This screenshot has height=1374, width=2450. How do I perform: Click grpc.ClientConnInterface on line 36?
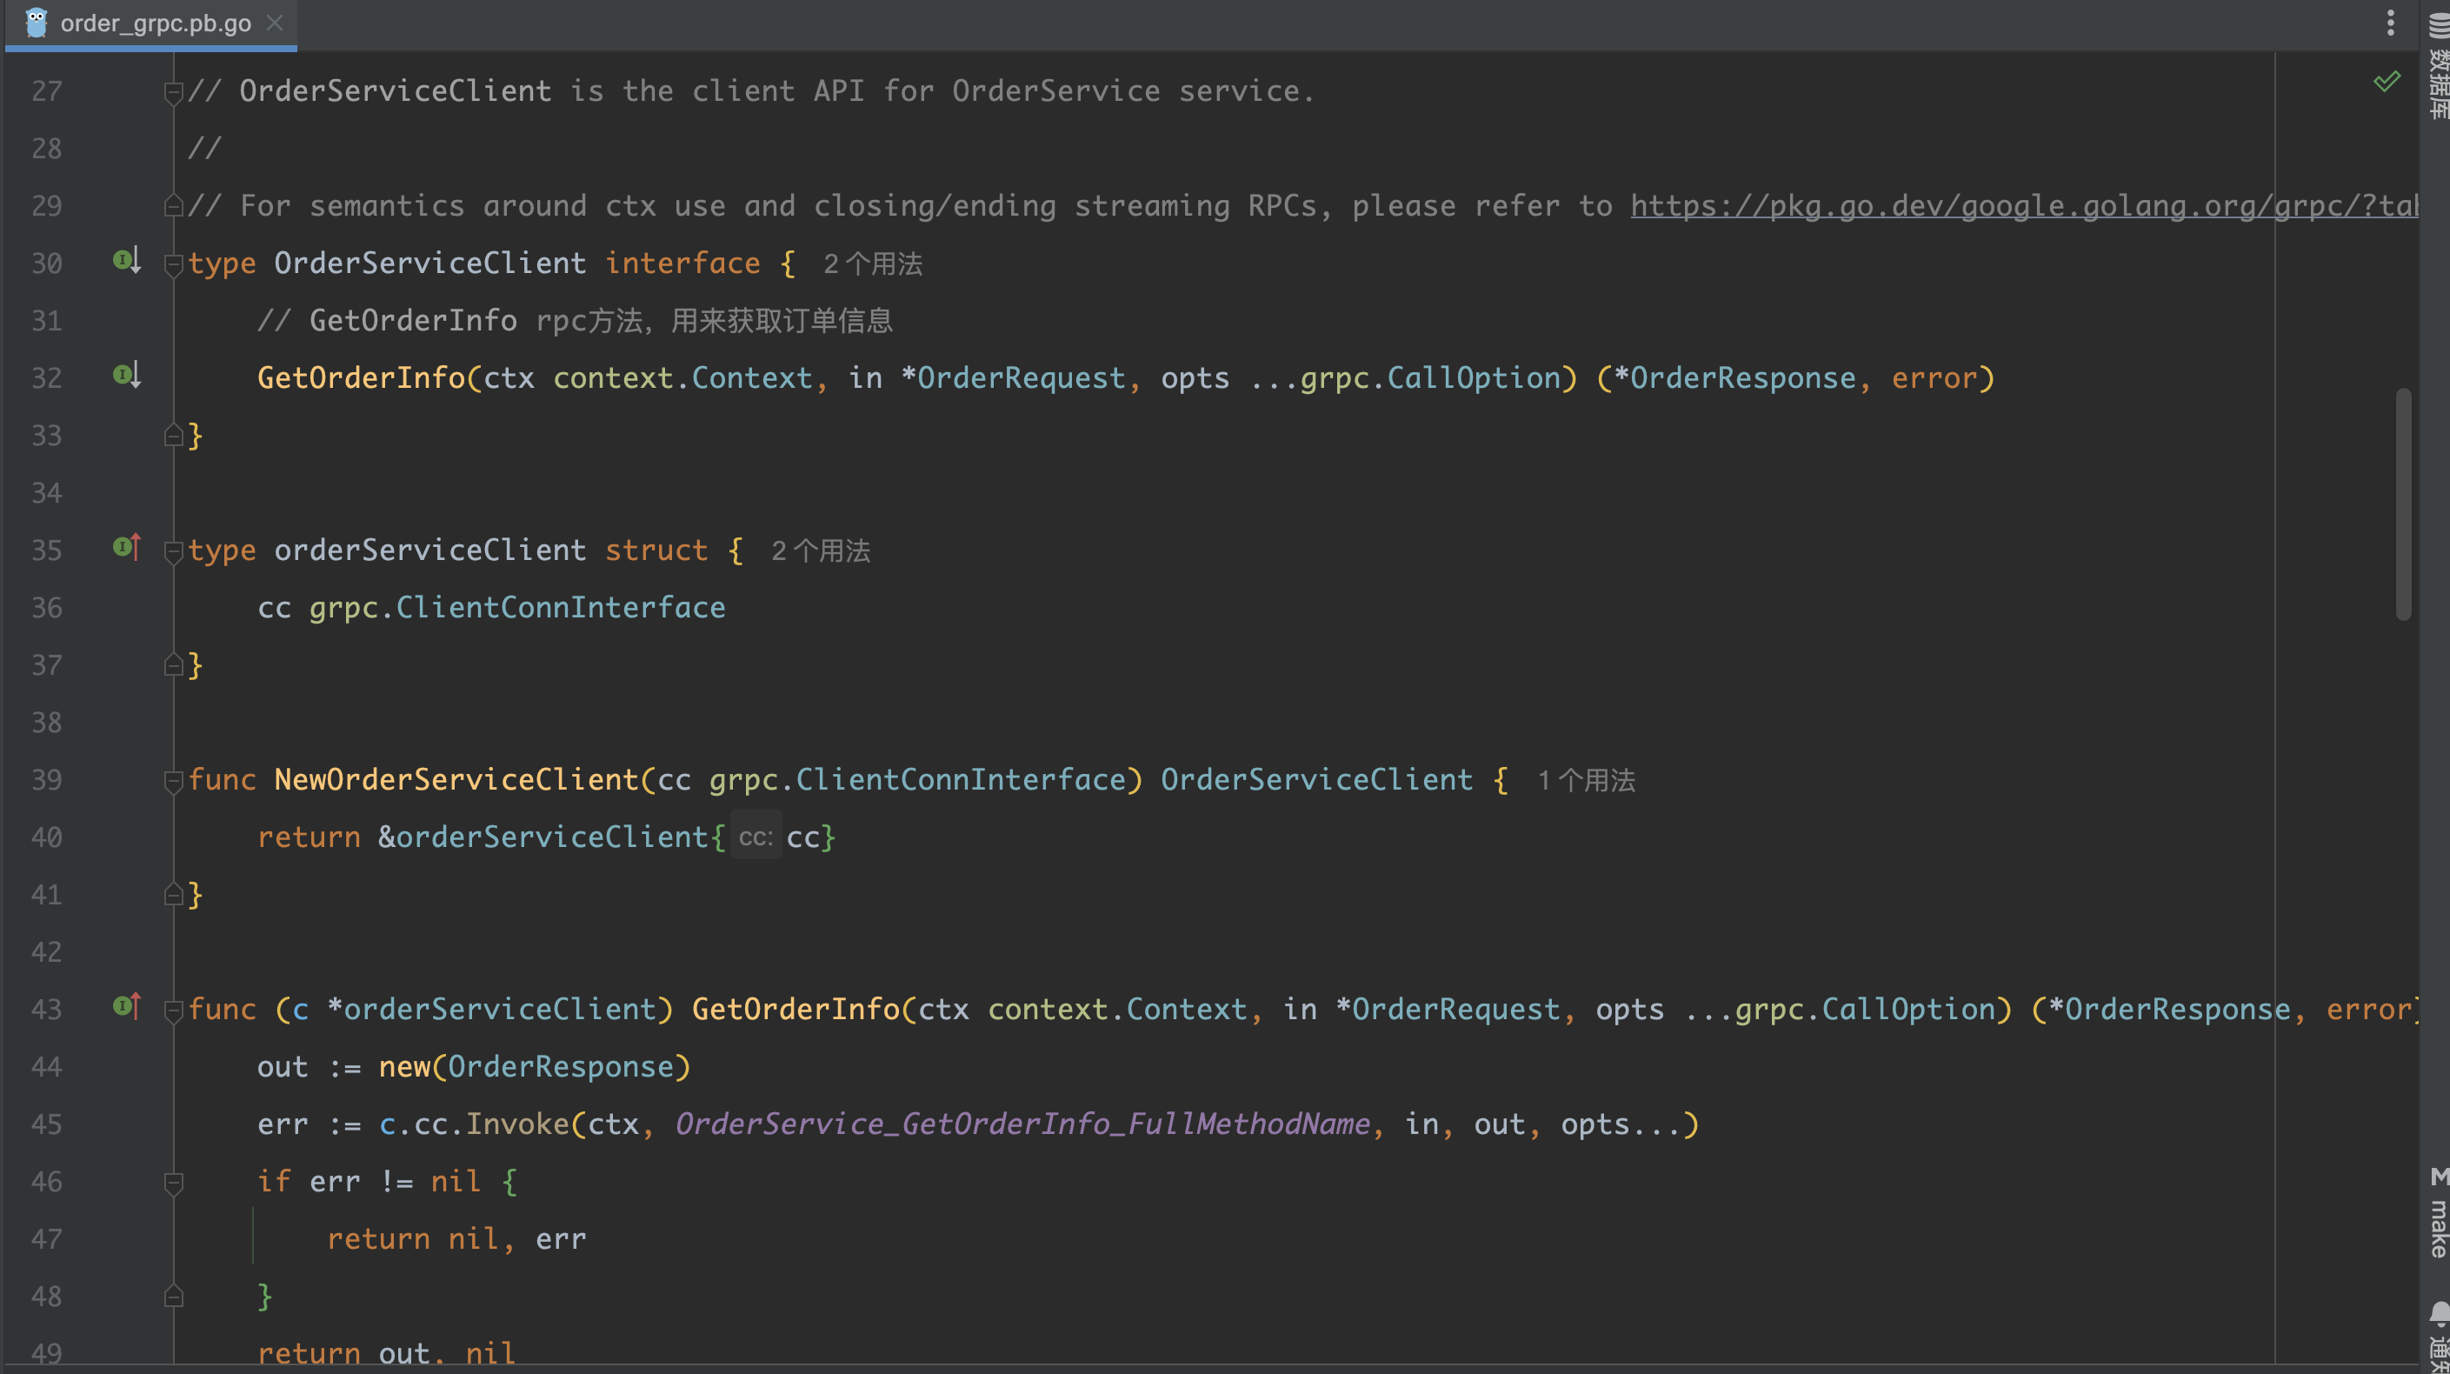click(x=517, y=607)
